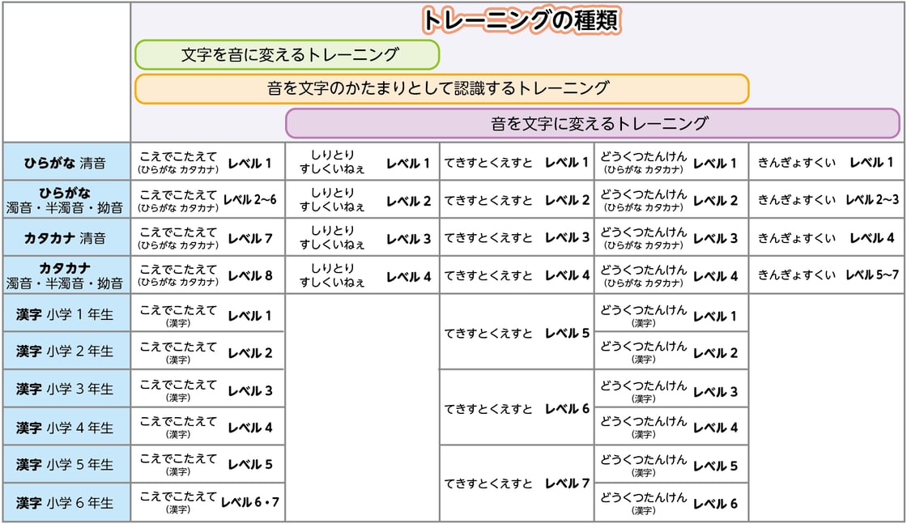
Task: Open しりとりすしくいねぇ レベル1 cell
Action: click(x=362, y=162)
